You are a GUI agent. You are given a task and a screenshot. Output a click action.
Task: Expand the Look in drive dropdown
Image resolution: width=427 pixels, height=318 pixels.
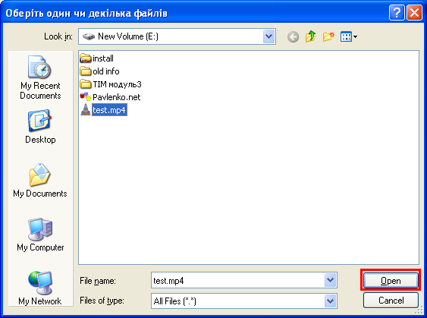click(268, 36)
